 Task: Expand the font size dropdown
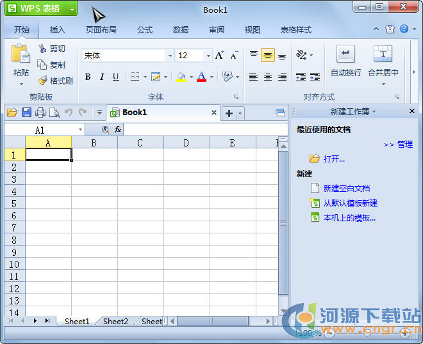(x=208, y=56)
